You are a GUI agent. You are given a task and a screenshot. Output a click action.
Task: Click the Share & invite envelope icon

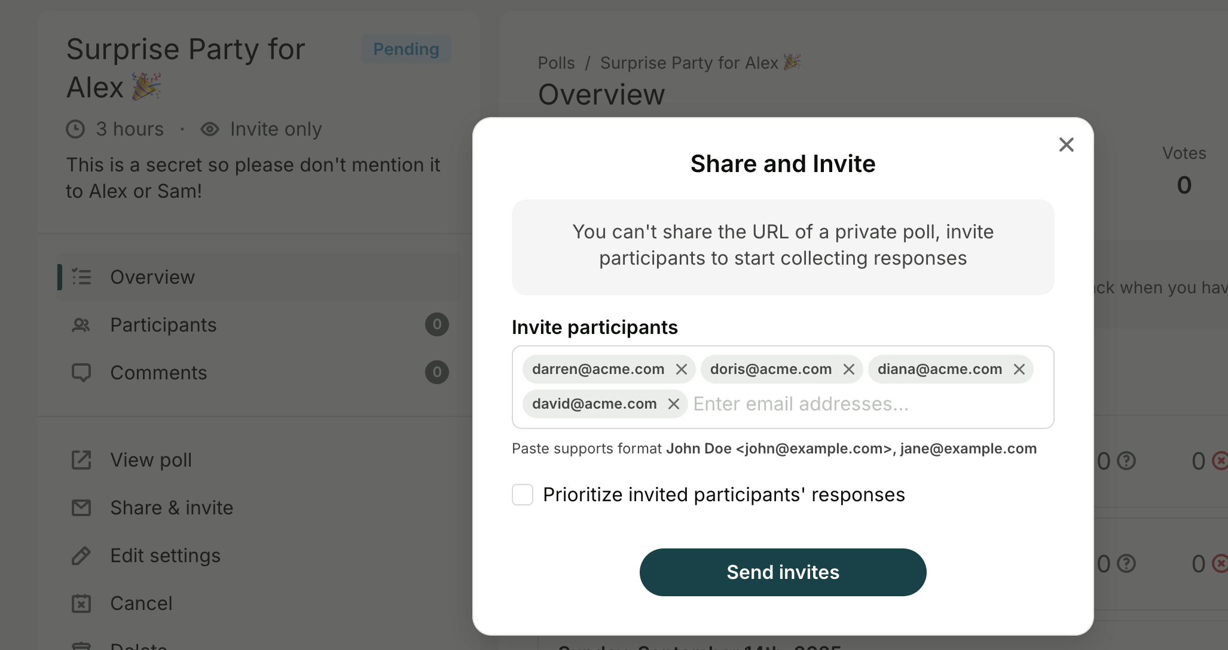(x=81, y=508)
